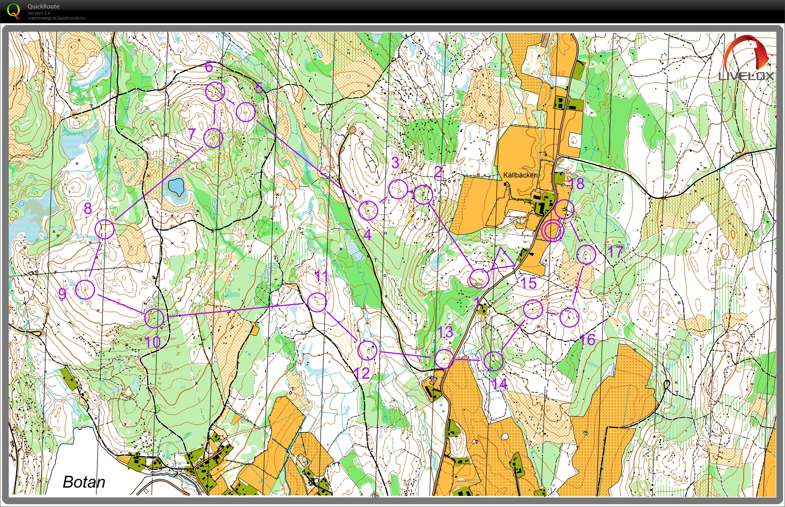Click control circle 2
This screenshot has width=785, height=507.
pos(423,194)
